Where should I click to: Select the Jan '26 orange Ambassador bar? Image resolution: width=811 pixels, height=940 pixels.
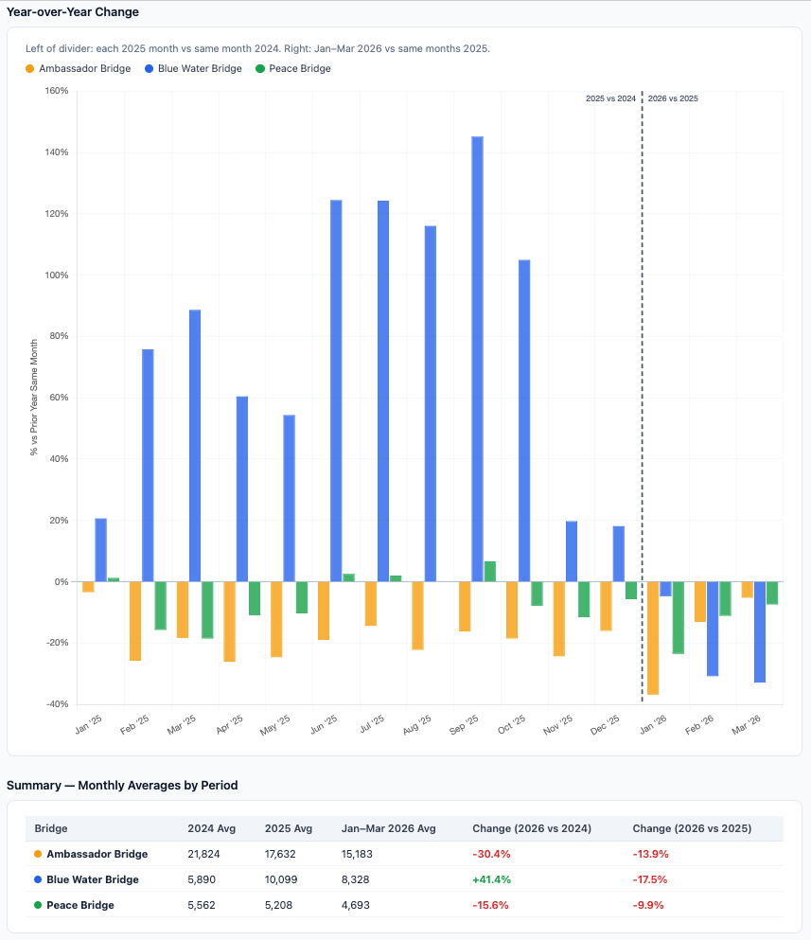653,638
